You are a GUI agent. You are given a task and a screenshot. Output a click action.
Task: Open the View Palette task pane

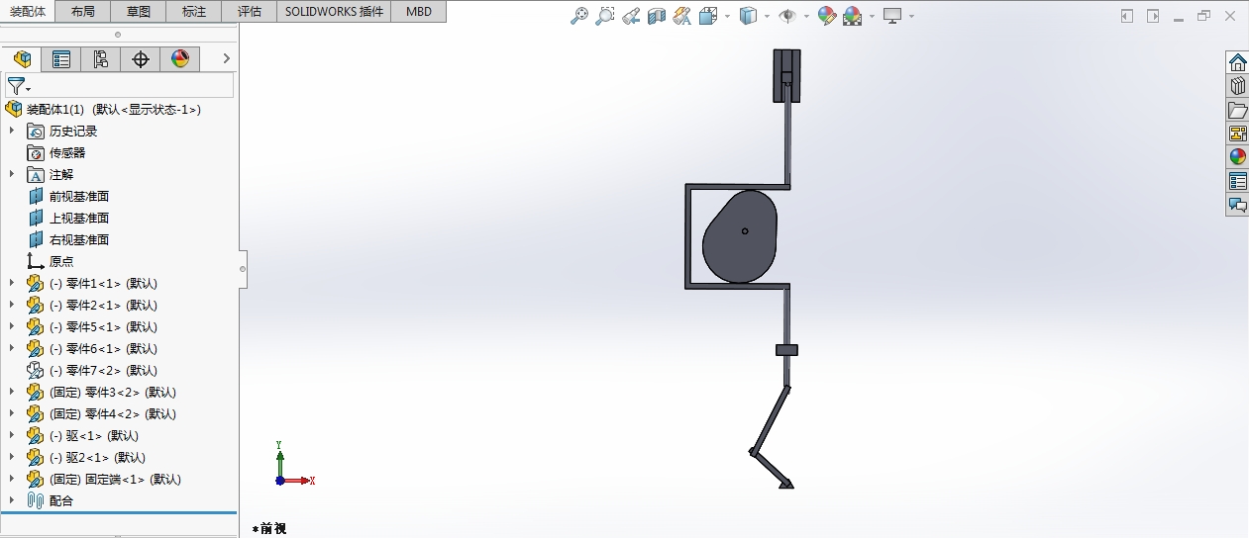[x=1237, y=134]
